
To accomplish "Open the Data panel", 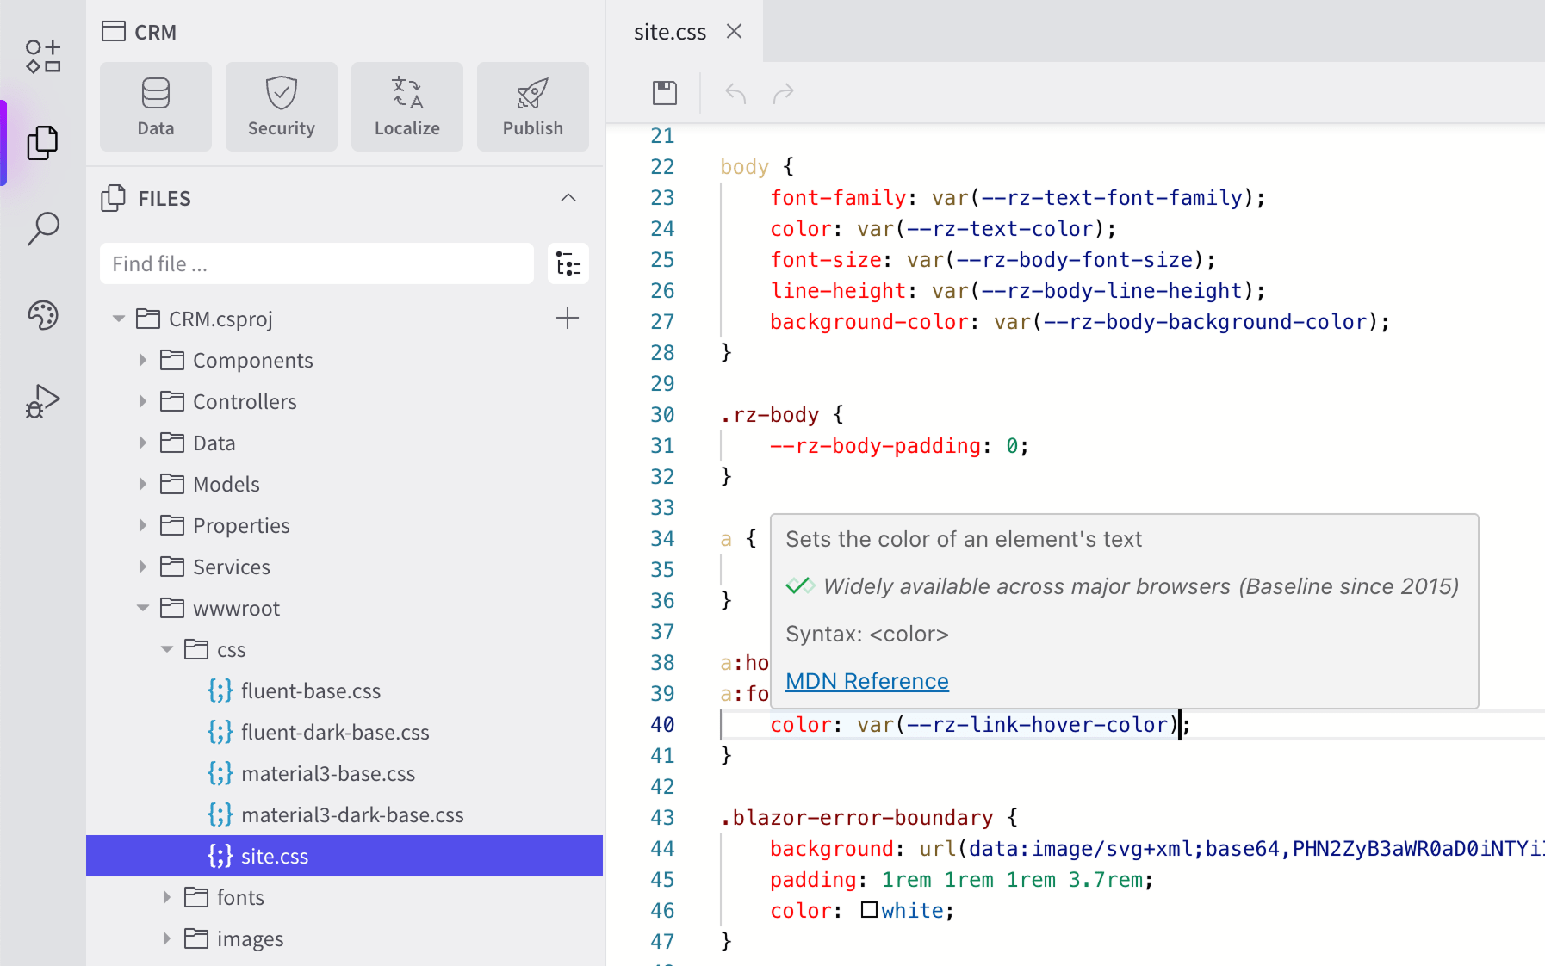I will tap(155, 106).
